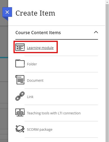Click the SCORM package planet icon
The image size is (109, 142).
click(x=20, y=129)
